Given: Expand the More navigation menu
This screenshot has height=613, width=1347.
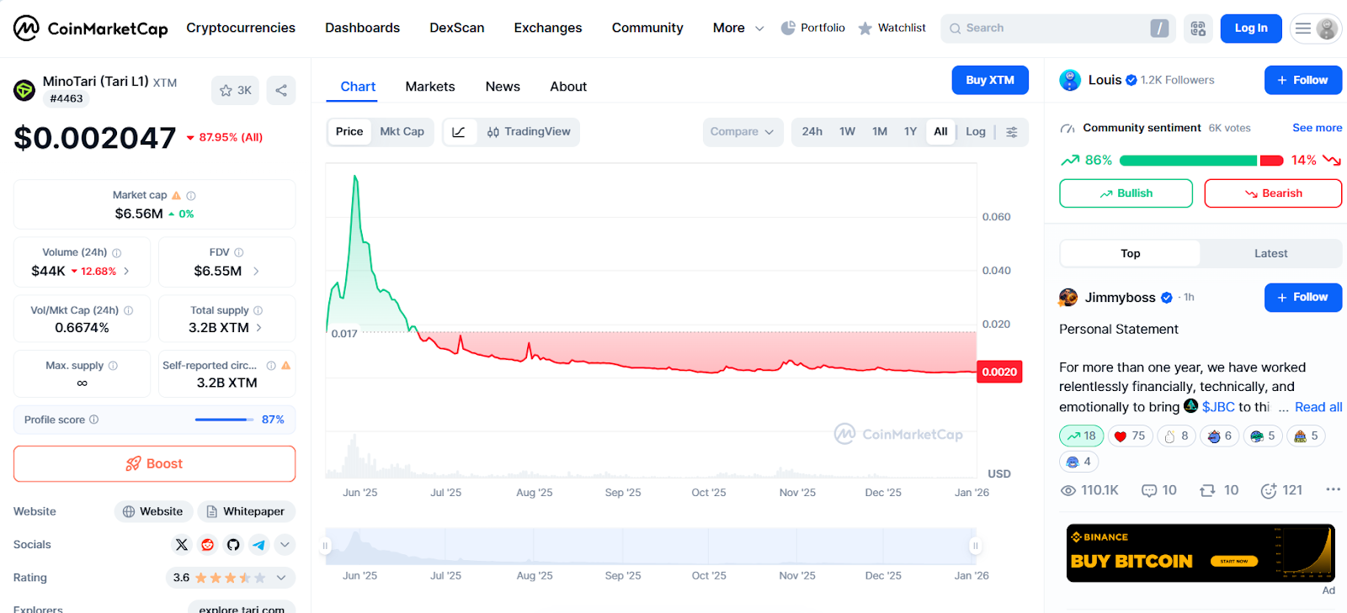Looking at the screenshot, I should [x=737, y=29].
